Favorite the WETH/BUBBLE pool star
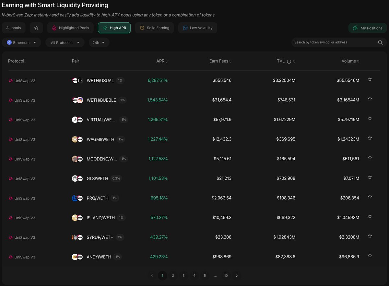 370,99
